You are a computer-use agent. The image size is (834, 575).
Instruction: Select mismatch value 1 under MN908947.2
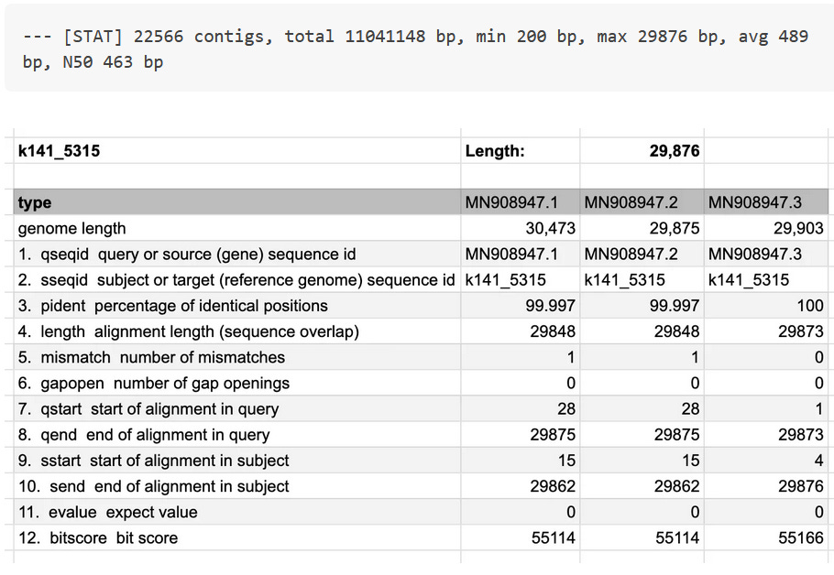point(642,357)
